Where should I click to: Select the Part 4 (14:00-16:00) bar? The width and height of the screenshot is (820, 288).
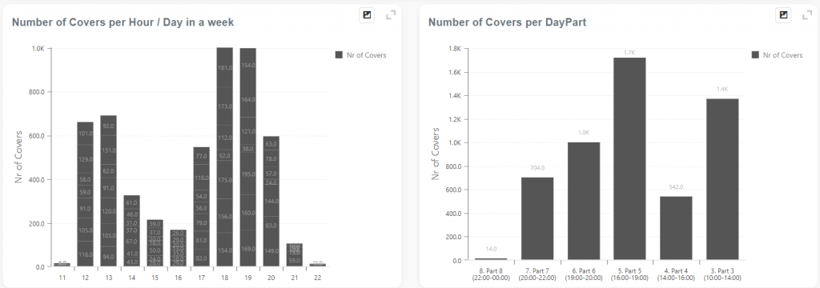(x=676, y=228)
